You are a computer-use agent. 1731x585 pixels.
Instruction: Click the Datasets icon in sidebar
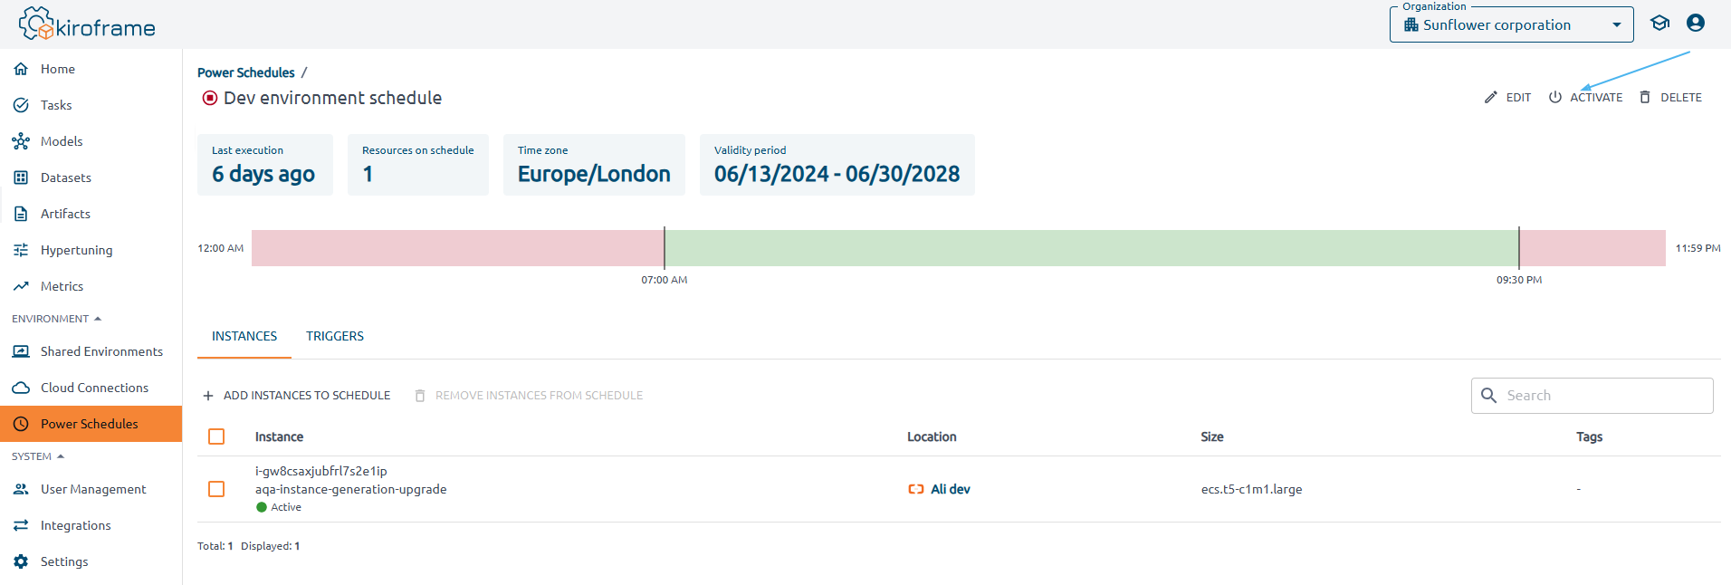tap(21, 177)
